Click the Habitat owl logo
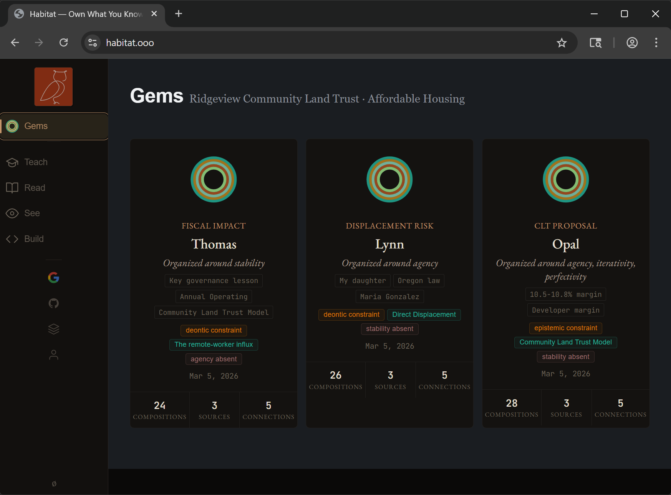671x495 pixels. pyautogui.click(x=53, y=87)
